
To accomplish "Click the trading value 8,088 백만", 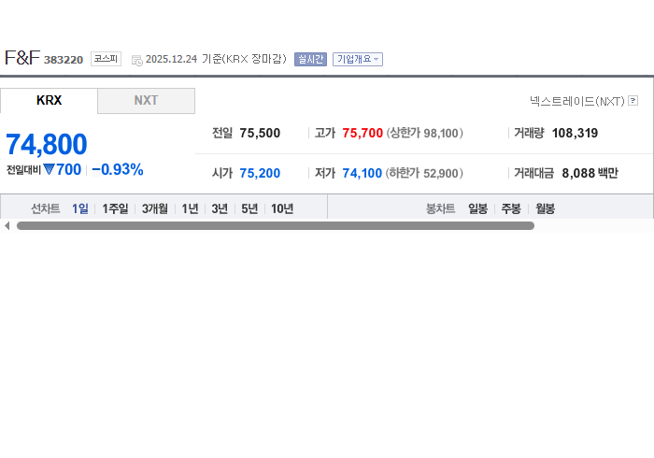I will point(590,173).
